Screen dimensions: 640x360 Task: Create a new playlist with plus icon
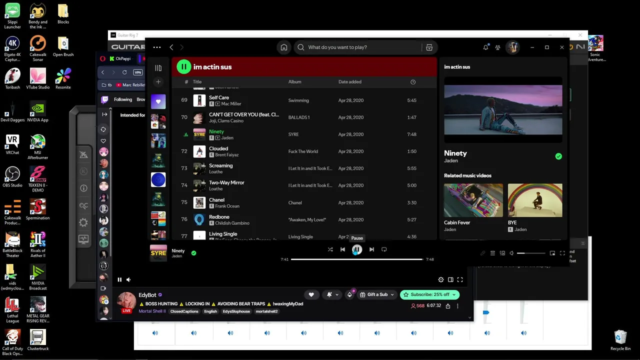[158, 82]
